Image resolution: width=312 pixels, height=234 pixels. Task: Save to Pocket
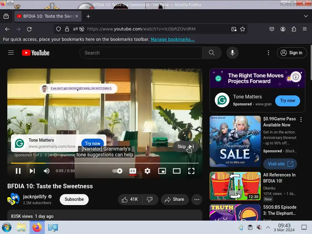click(271, 29)
